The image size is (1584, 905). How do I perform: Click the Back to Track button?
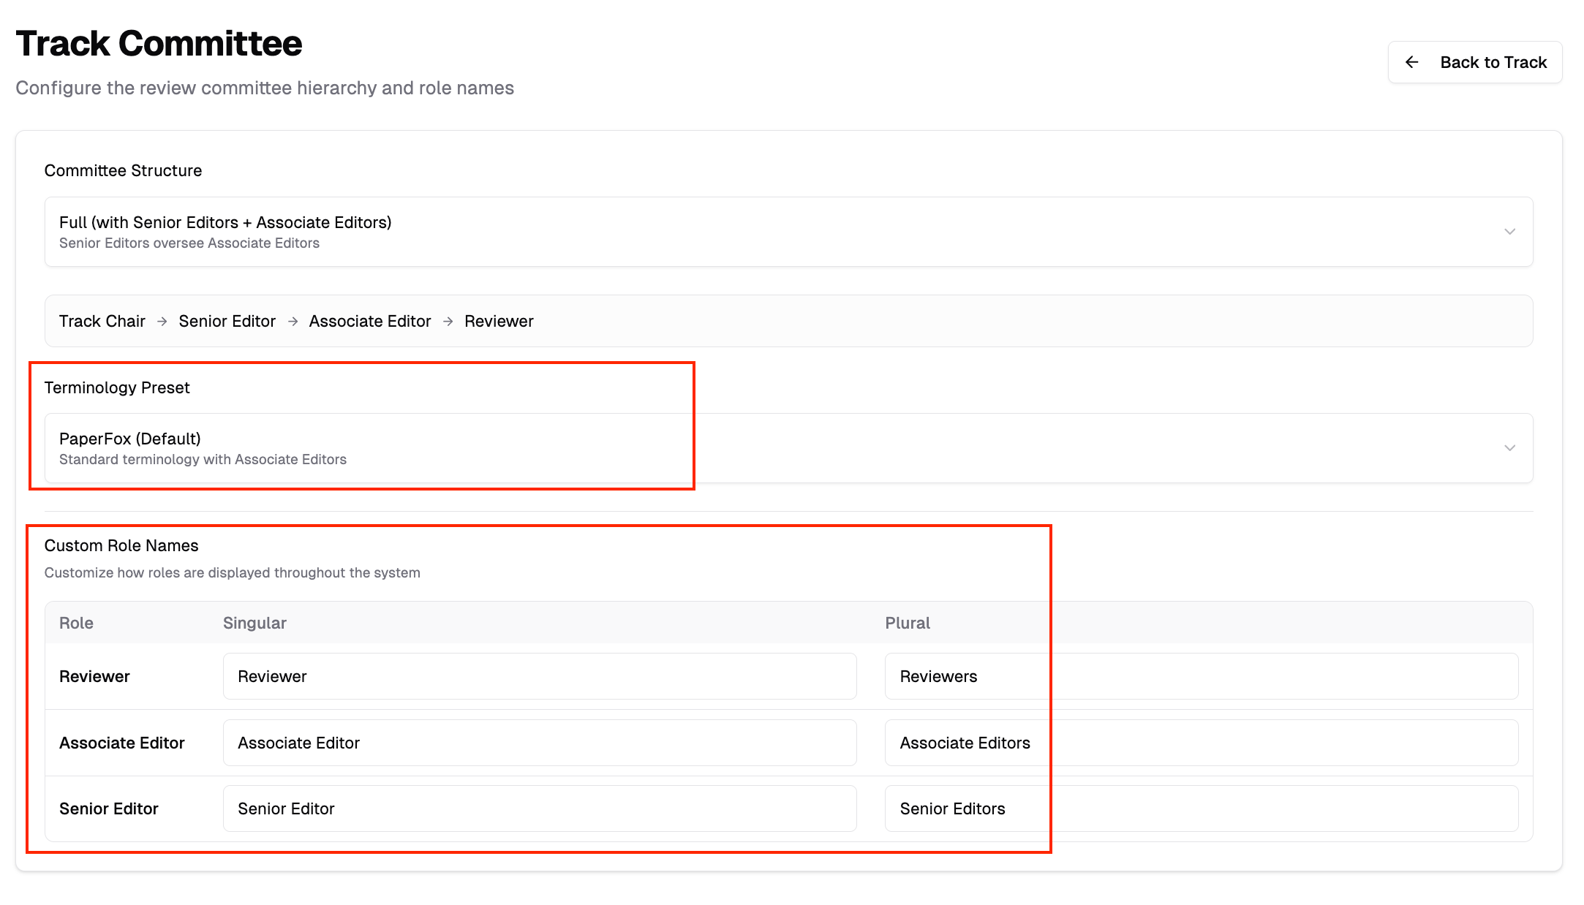coord(1474,62)
